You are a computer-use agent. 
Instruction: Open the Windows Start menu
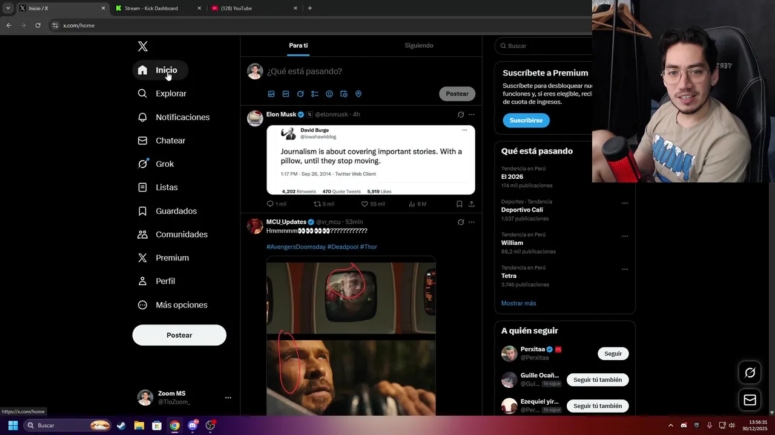13,425
